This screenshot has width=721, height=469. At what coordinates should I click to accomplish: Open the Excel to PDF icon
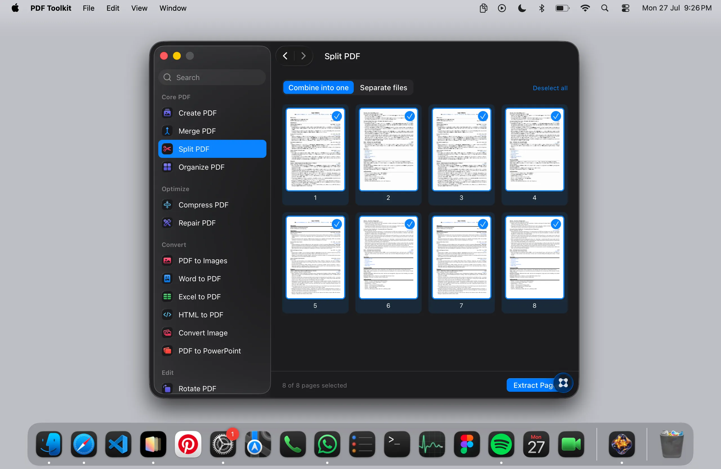tap(167, 297)
